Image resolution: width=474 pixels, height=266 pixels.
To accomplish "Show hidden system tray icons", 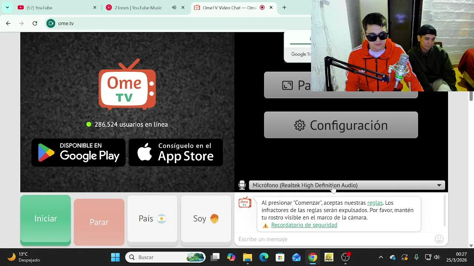I will (381, 257).
